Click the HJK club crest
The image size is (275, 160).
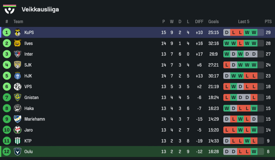tap(18, 76)
